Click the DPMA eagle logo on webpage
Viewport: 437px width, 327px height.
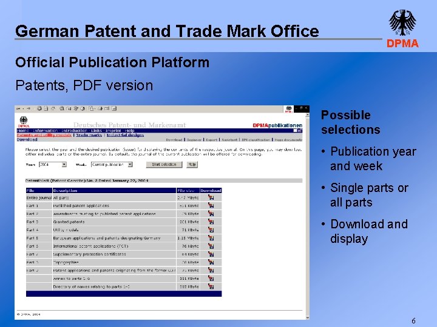click(x=24, y=122)
